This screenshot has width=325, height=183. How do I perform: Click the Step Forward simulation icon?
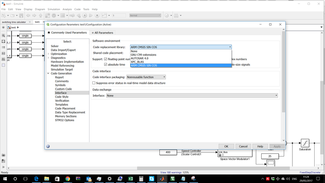[x=91, y=15]
